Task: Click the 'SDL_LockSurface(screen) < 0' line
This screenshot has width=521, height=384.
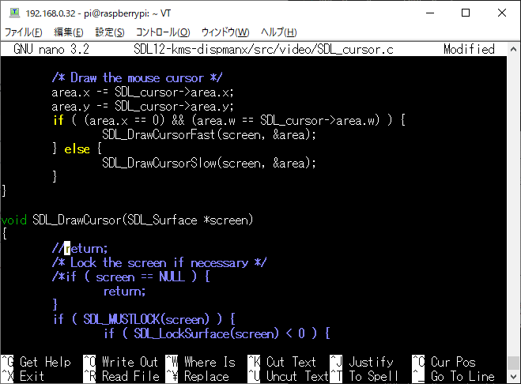Action: 217,333
